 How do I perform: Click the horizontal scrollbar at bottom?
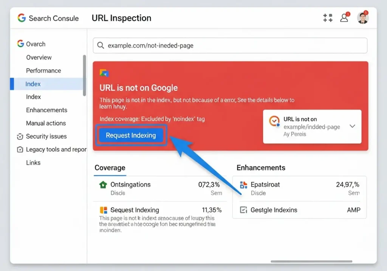point(311,261)
